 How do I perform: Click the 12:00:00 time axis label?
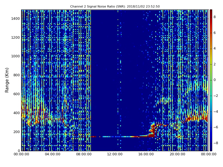[115, 154]
